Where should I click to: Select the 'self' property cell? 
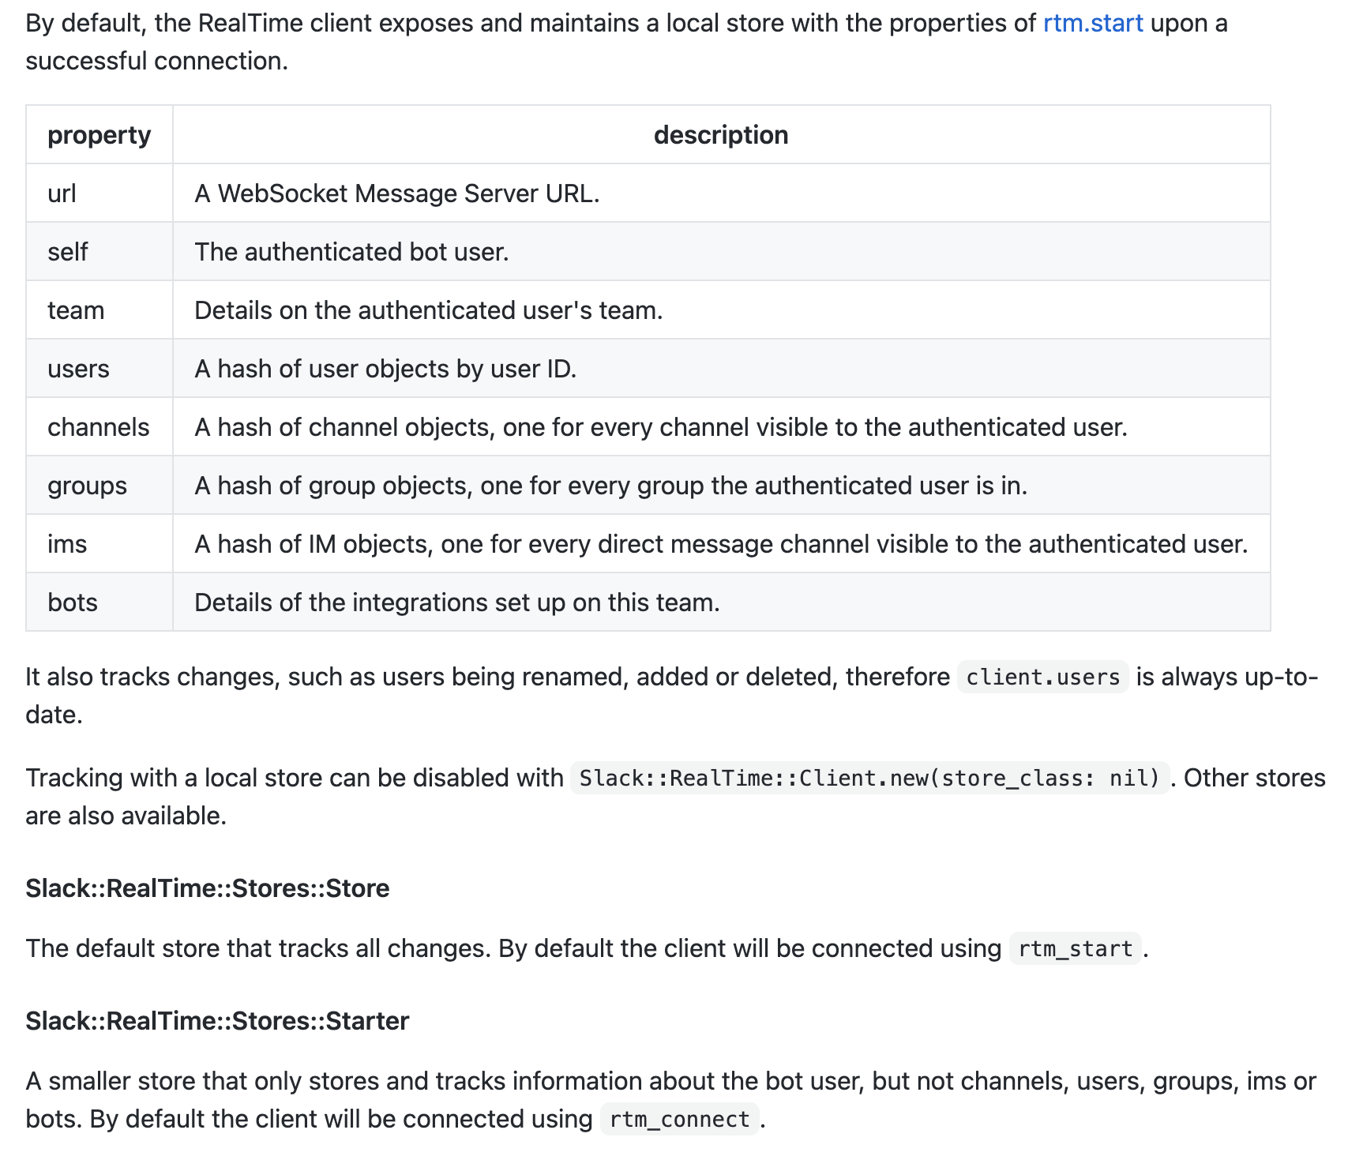(100, 252)
